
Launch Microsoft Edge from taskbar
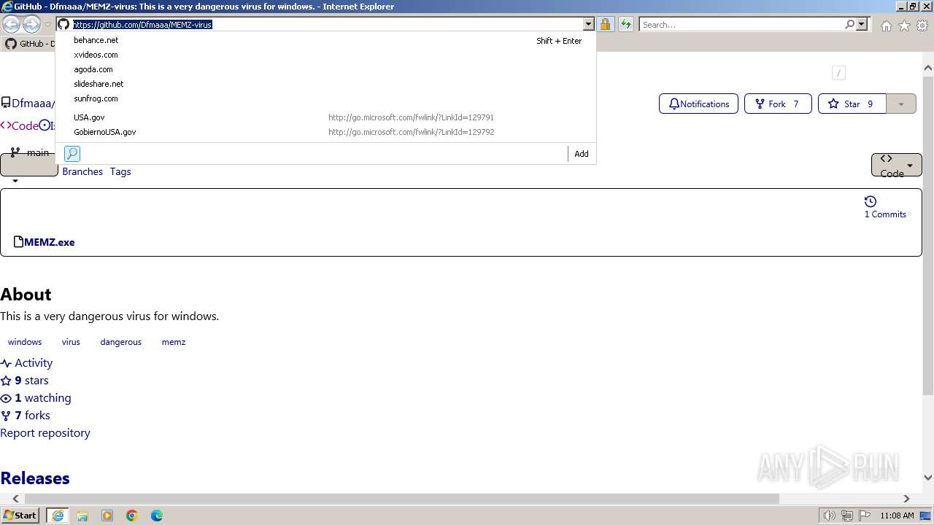(x=157, y=516)
